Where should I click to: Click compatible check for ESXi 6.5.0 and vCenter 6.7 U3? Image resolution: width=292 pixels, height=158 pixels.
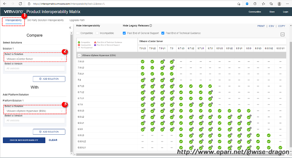click(x=181, y=129)
